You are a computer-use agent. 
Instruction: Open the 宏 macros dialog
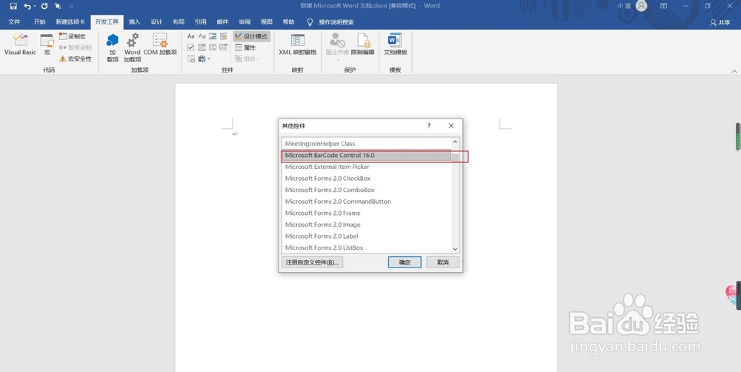pyautogui.click(x=47, y=45)
